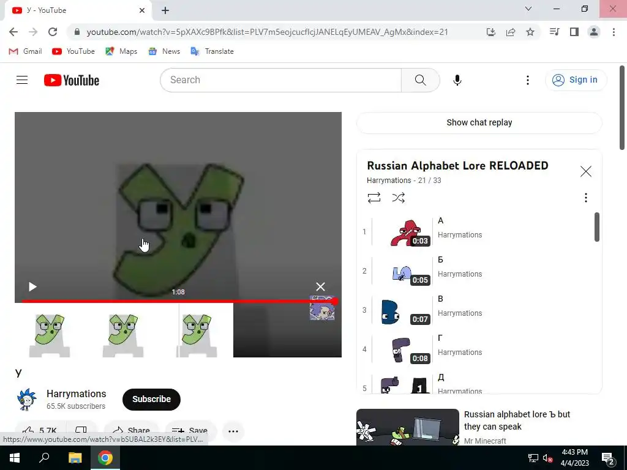Screen dimensions: 627x470
Task: Dislike the video
Action: point(81,431)
